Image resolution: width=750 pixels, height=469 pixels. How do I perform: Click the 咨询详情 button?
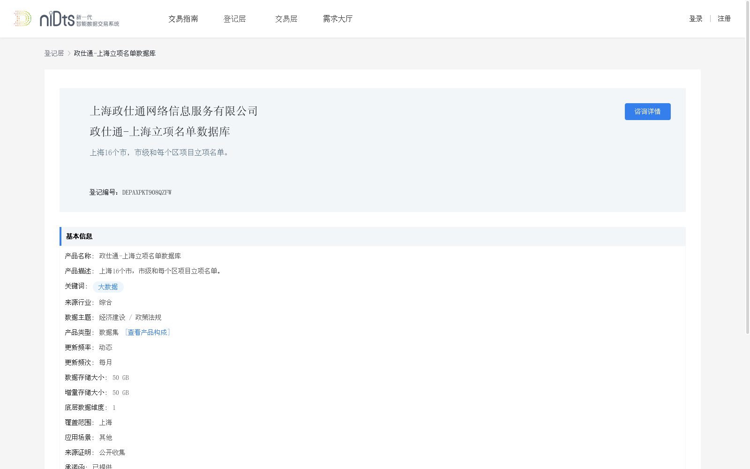647,112
